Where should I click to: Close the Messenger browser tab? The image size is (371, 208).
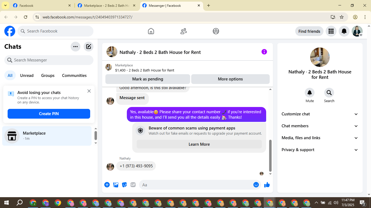click(199, 5)
